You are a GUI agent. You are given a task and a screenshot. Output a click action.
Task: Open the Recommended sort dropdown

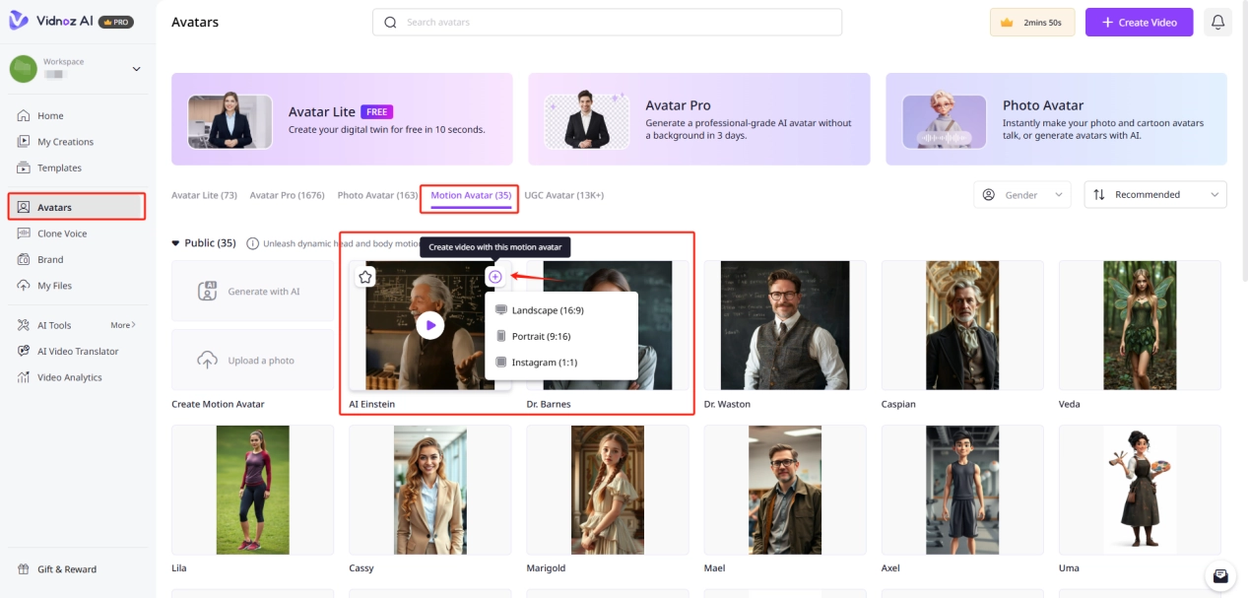click(x=1155, y=195)
